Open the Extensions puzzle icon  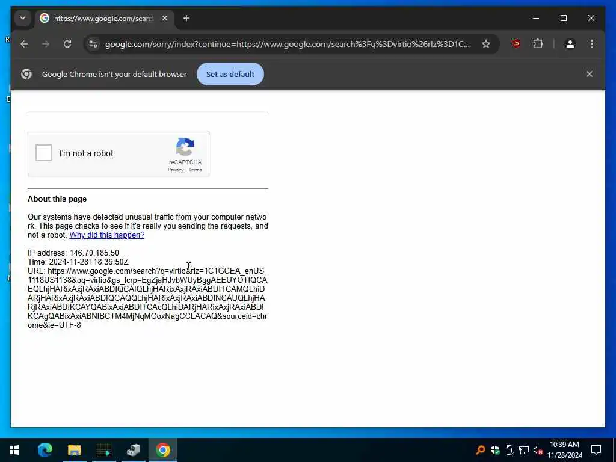[x=538, y=44]
